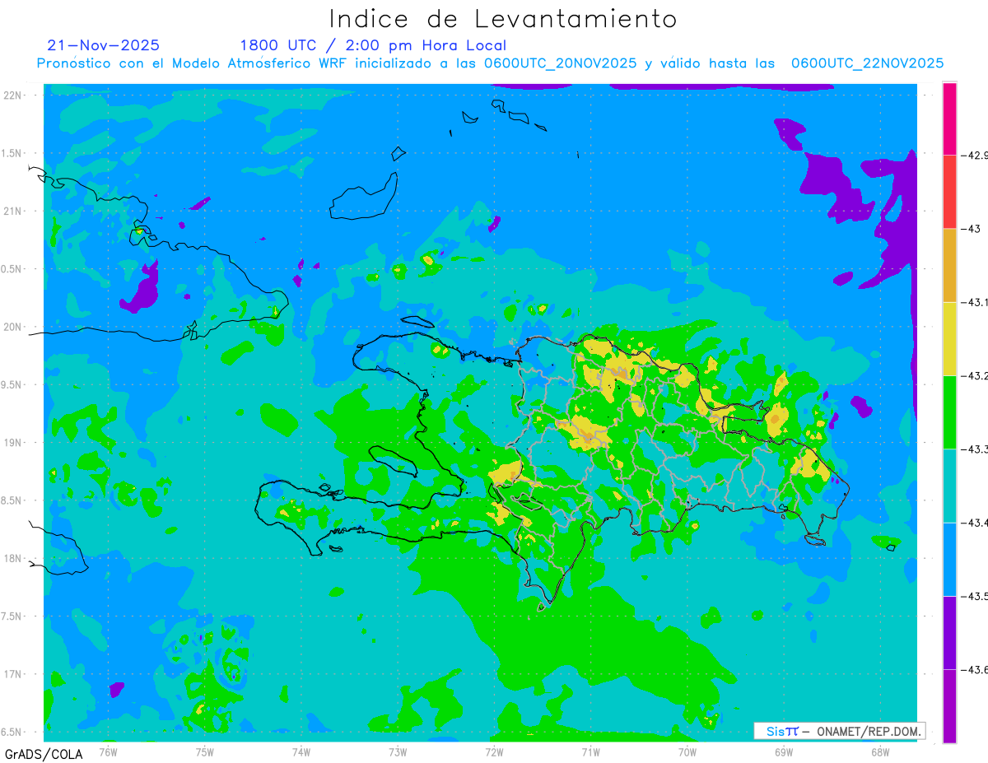
Task: Pick the purple legend swatch between -43.5 and -43.6
Action: [949, 632]
